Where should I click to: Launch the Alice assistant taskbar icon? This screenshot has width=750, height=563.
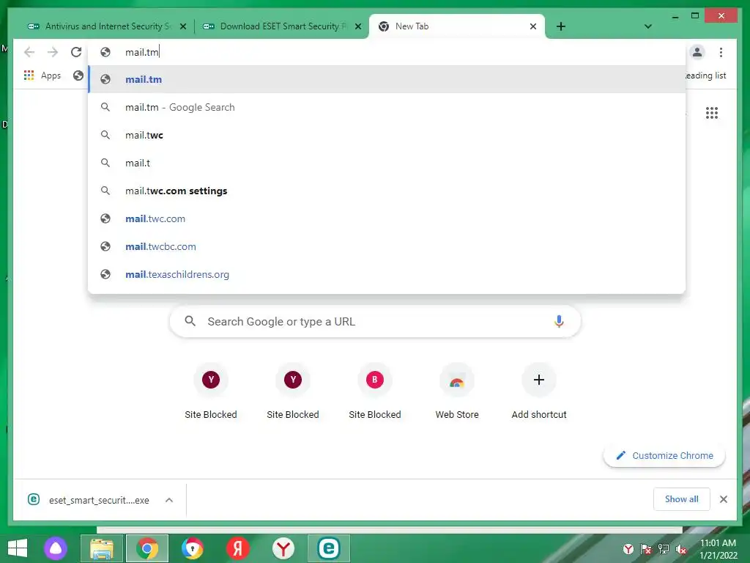click(56, 548)
